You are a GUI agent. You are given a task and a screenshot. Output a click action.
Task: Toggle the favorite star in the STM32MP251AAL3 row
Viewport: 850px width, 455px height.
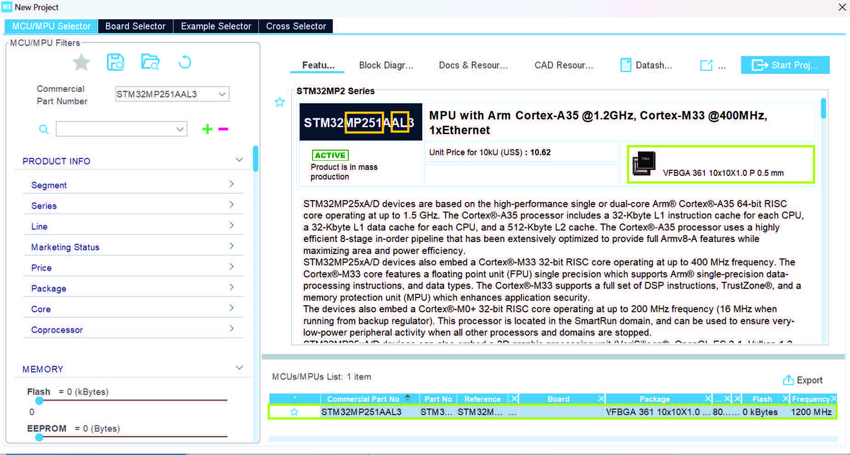click(294, 412)
